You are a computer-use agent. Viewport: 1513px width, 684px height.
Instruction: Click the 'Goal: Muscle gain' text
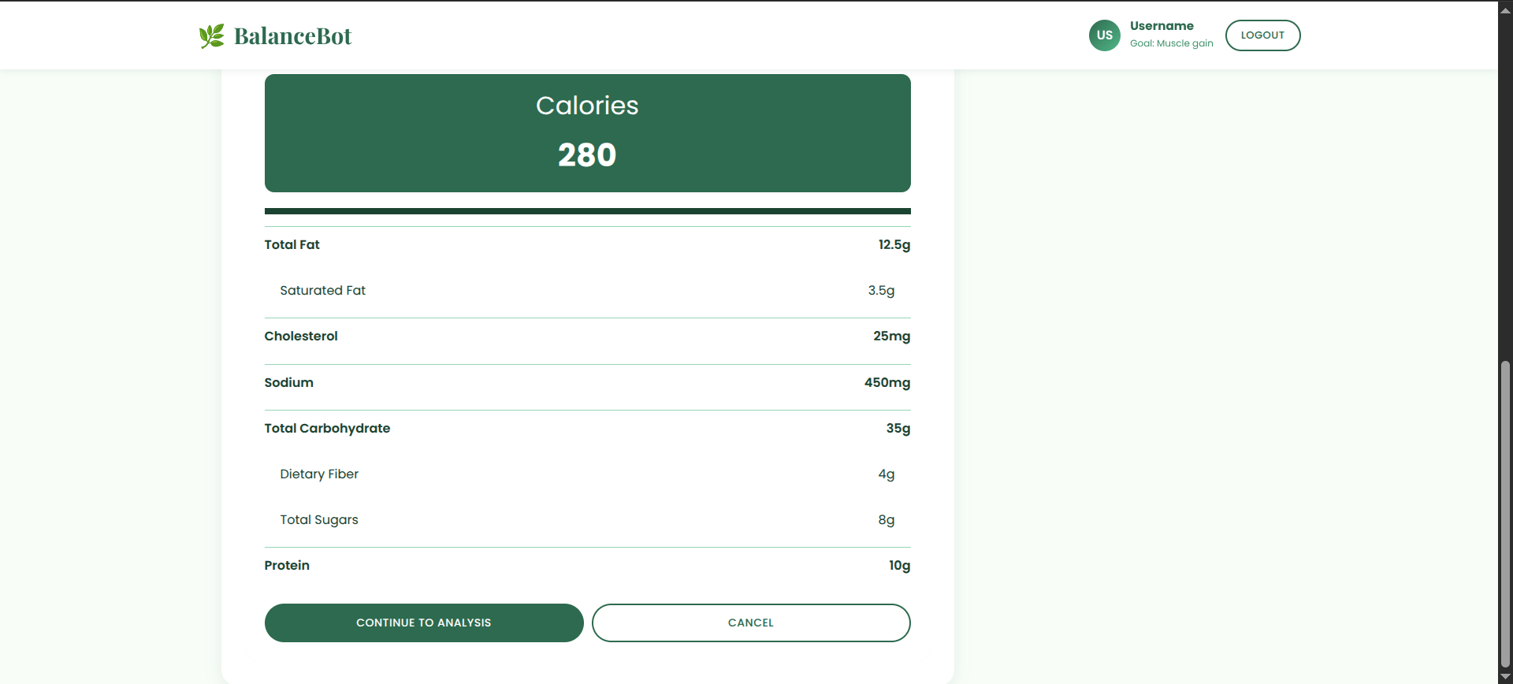point(1171,43)
